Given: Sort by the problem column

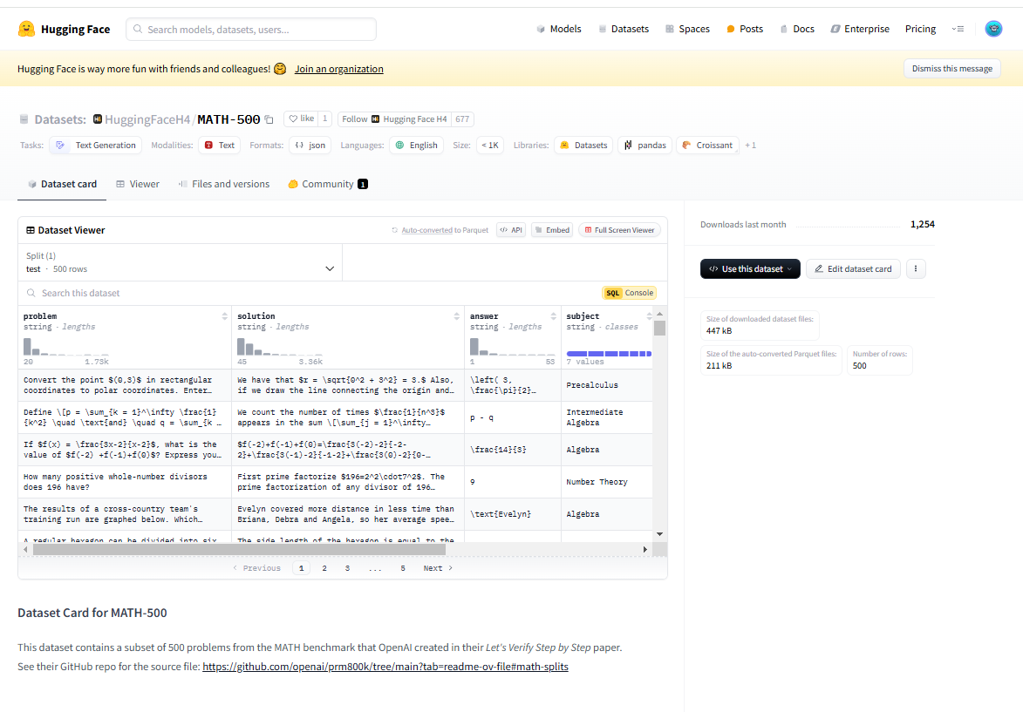Looking at the screenshot, I should coord(225,316).
